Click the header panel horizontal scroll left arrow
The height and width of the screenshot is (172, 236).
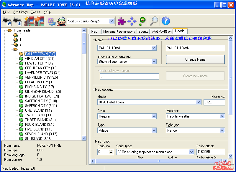(x=93, y=161)
